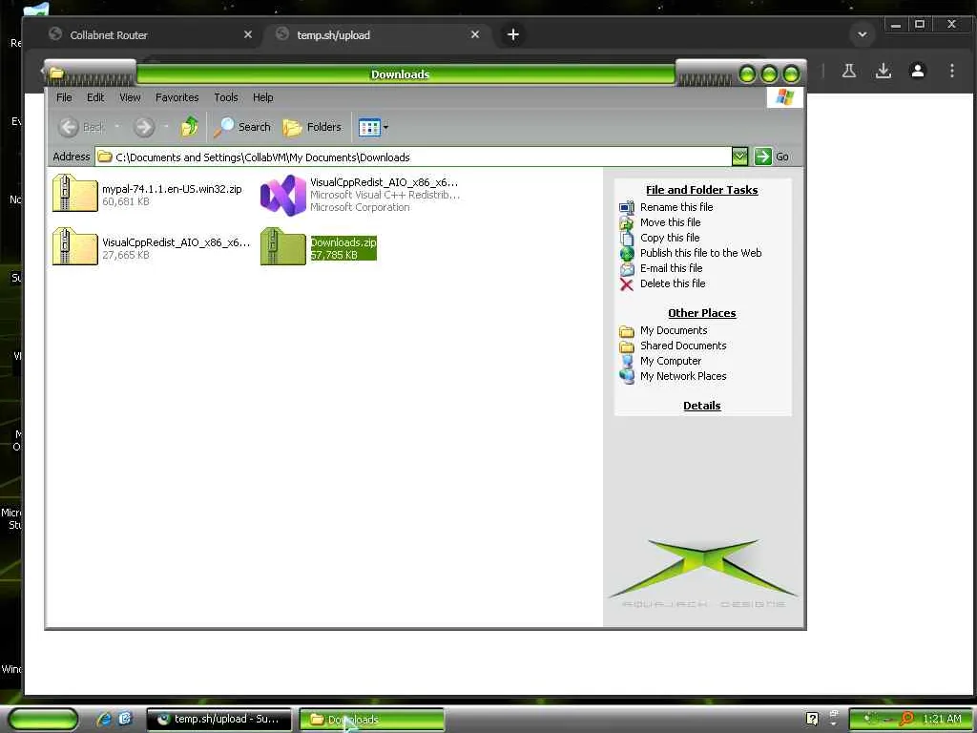Click the My Network Places icon
Screen dimensions: 977x733
tap(627, 376)
